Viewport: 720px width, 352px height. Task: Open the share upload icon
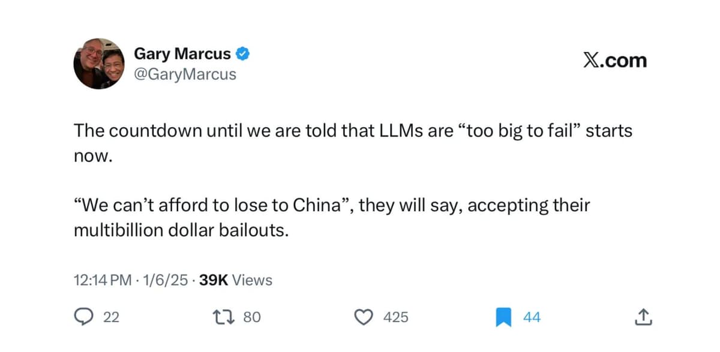click(642, 317)
